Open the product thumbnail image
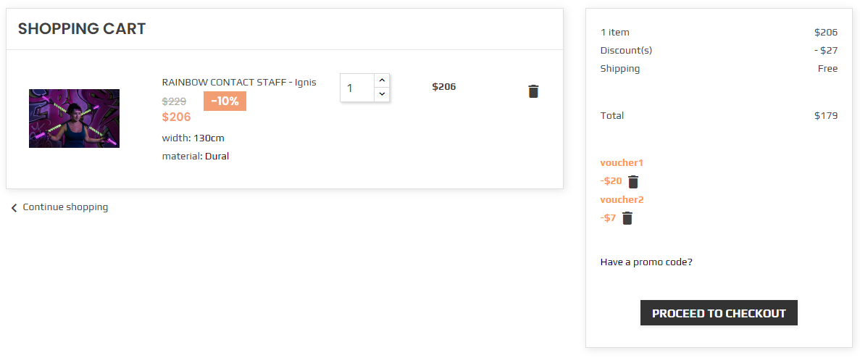Image resolution: width=860 pixels, height=358 pixels. coord(74,118)
